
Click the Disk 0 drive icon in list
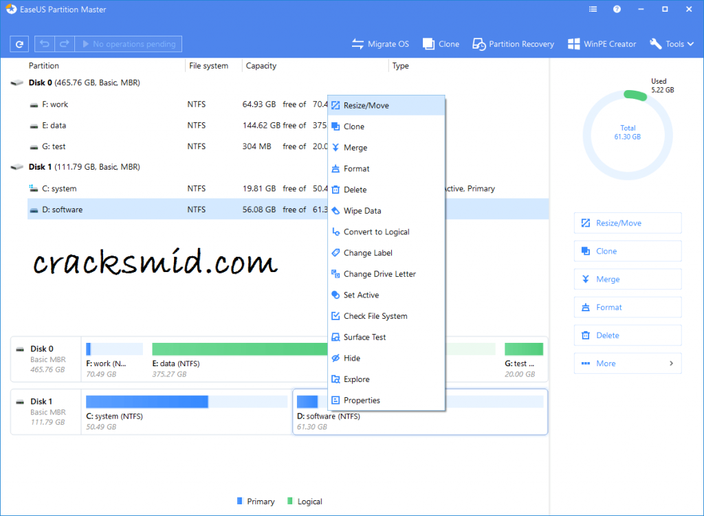(16, 83)
